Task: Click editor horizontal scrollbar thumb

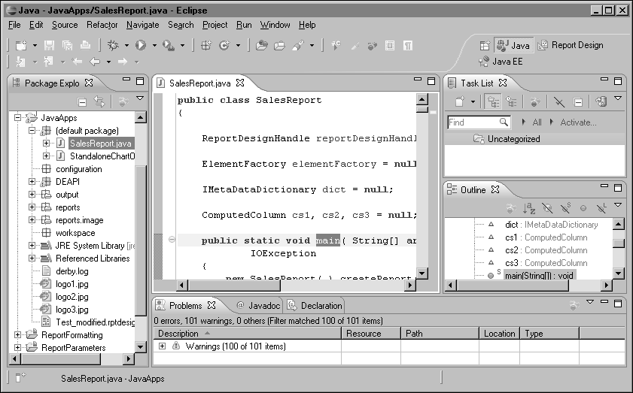Action: (x=234, y=286)
